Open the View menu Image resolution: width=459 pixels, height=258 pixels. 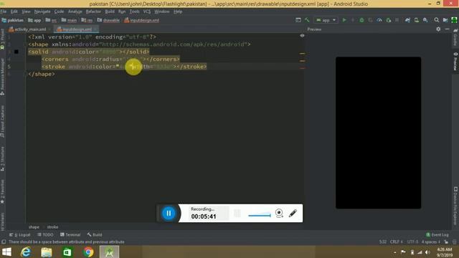tap(26, 11)
